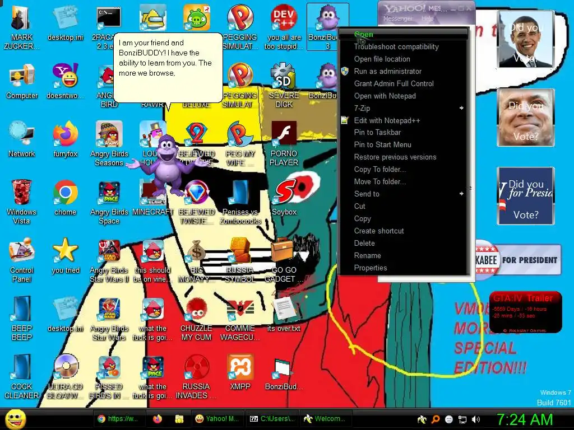Open the PISSED BIRDS IN... icon
The width and height of the screenshot is (574, 430).
pos(109,377)
